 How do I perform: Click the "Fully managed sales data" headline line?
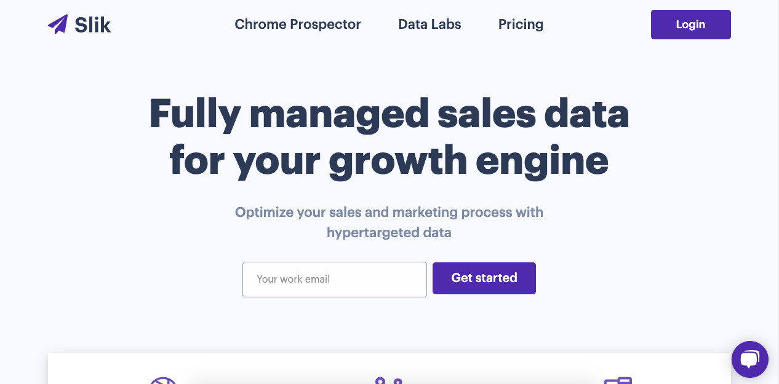tap(389, 114)
